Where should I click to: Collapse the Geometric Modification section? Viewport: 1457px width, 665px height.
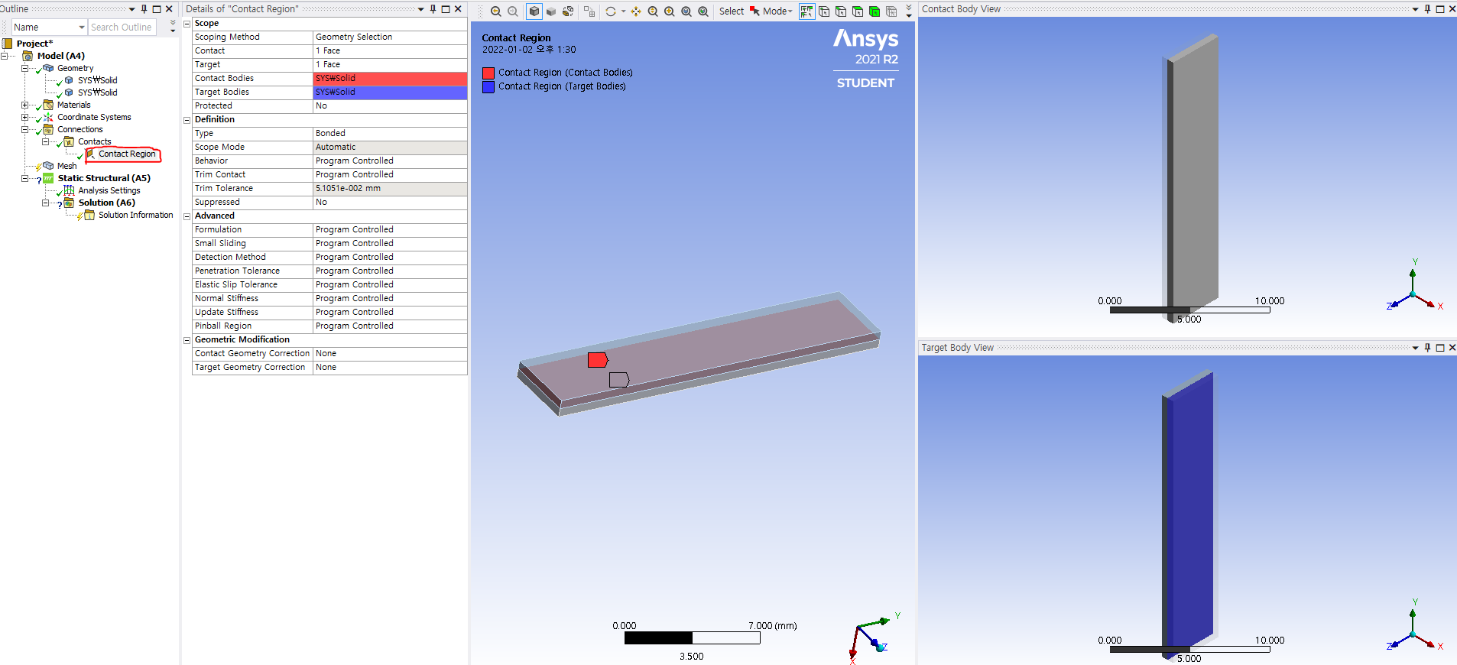[187, 340]
